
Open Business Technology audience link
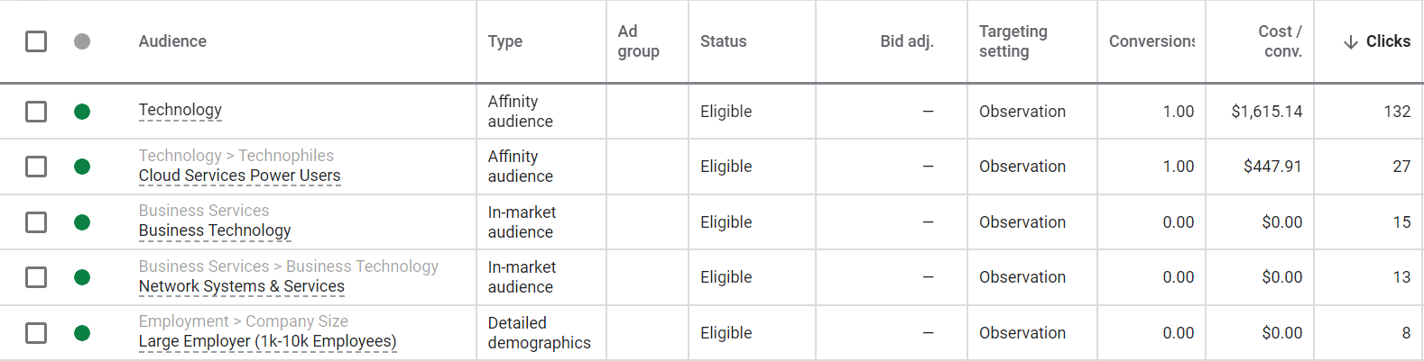(215, 230)
